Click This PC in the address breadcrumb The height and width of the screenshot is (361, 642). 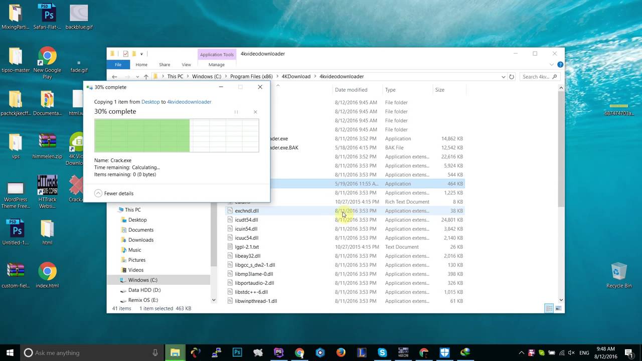tap(175, 77)
